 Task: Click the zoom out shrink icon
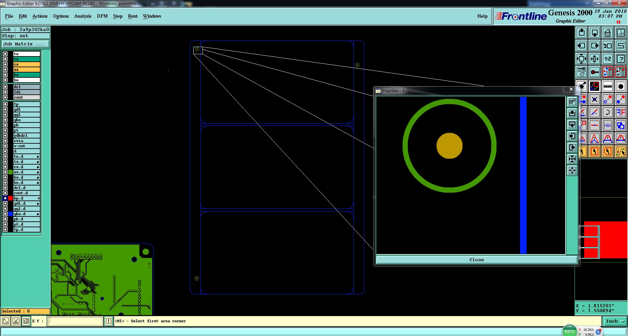595,59
